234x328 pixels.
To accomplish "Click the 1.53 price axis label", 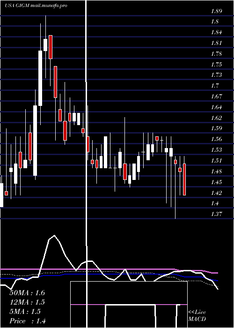I will pyautogui.click(x=216, y=150).
